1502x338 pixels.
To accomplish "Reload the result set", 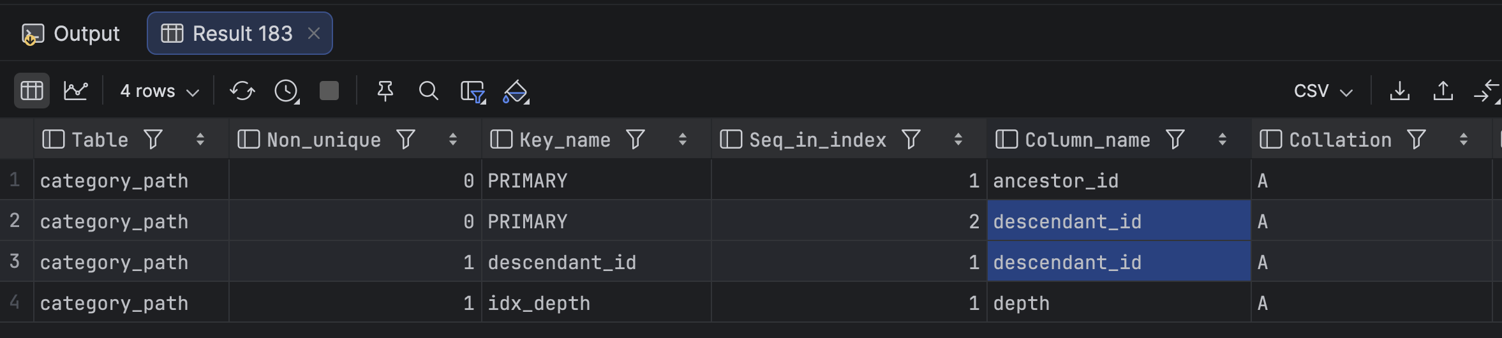I will pos(242,91).
